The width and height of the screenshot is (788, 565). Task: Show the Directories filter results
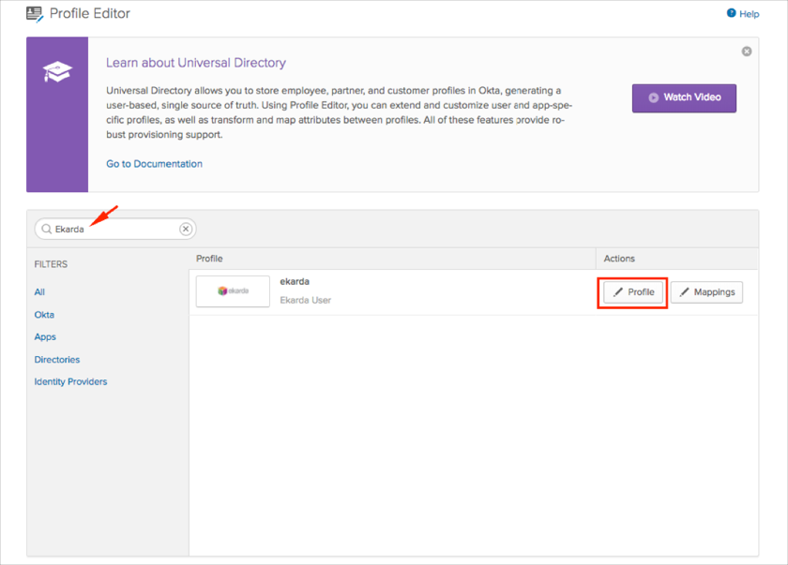pyautogui.click(x=57, y=360)
